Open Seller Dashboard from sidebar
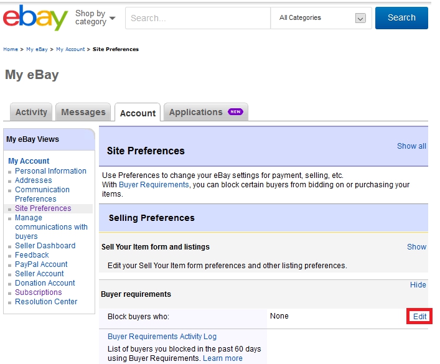Image resolution: width=440 pixels, height=364 pixels. coord(45,246)
